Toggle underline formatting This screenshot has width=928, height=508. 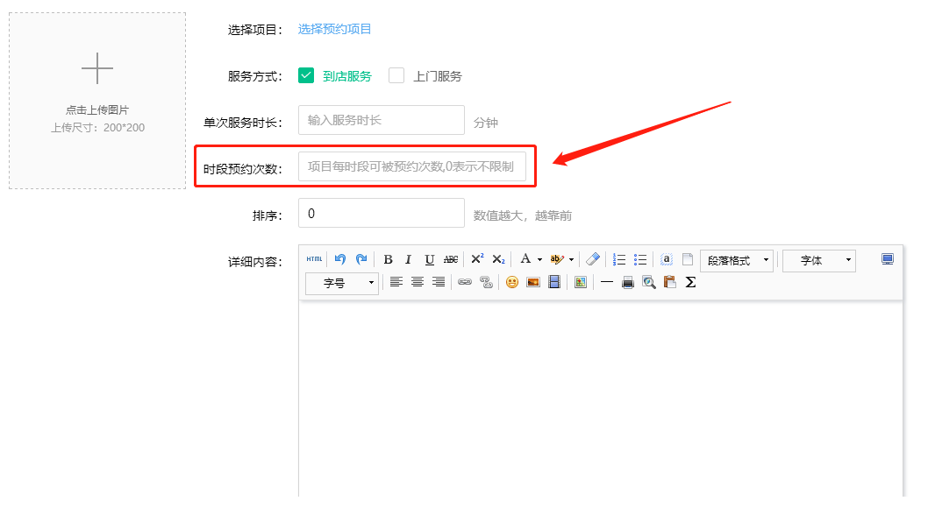pyautogui.click(x=429, y=259)
